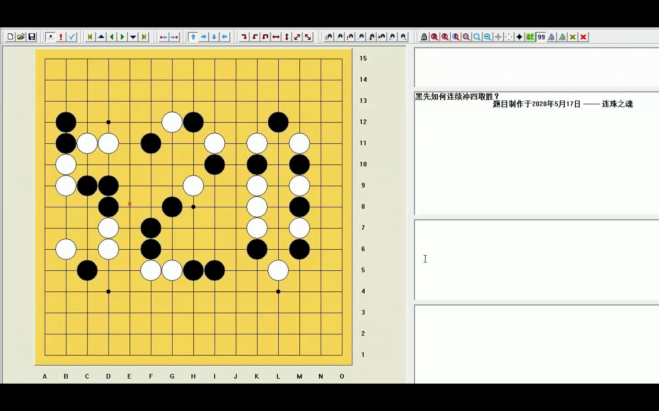This screenshot has height=411, width=659.
Task: Click the padlock lock icon
Action: click(x=424, y=37)
